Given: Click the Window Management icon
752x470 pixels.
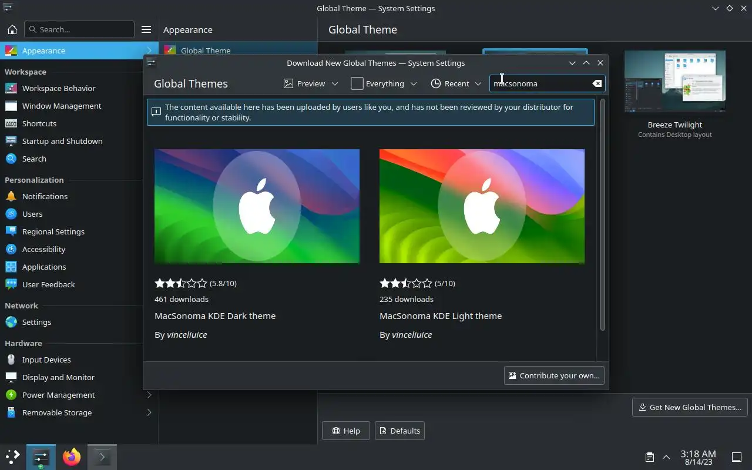Looking at the screenshot, I should tap(11, 106).
